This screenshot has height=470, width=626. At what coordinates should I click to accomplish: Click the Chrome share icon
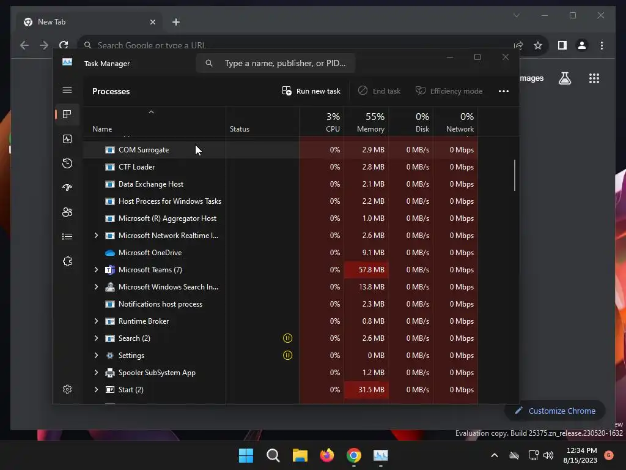(518, 45)
